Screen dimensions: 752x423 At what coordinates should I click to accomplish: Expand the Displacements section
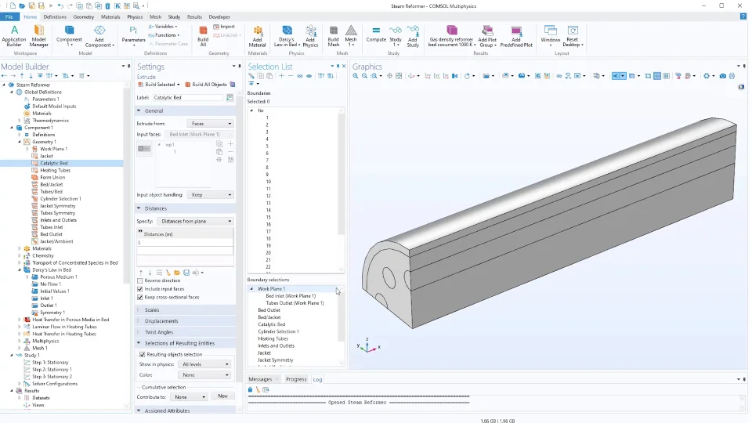(x=160, y=321)
